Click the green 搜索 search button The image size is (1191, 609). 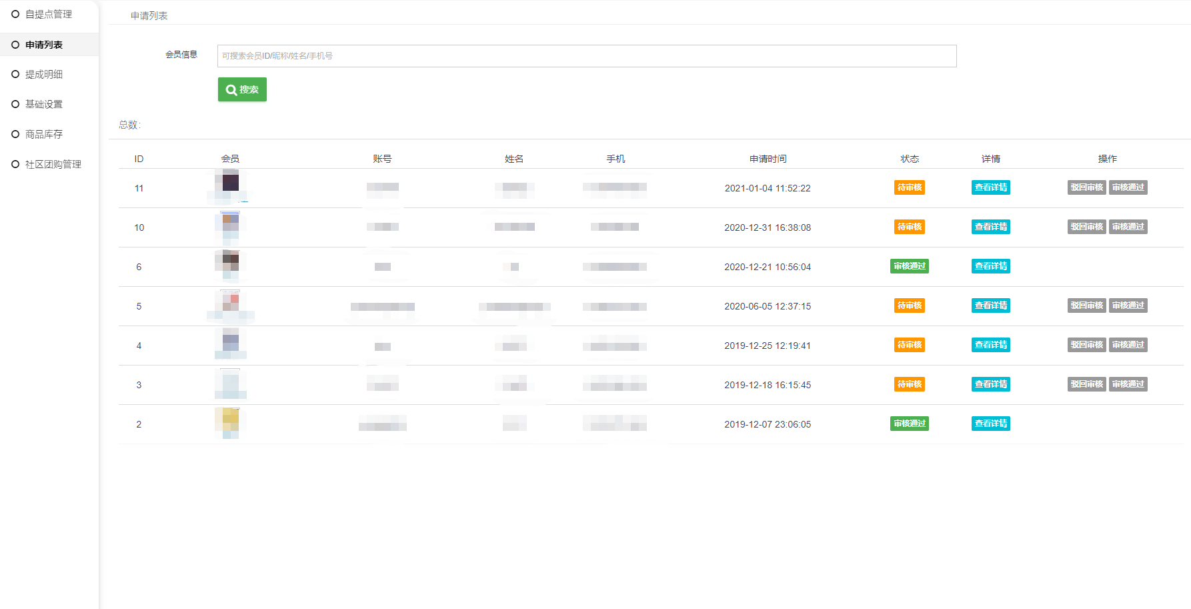tap(242, 89)
